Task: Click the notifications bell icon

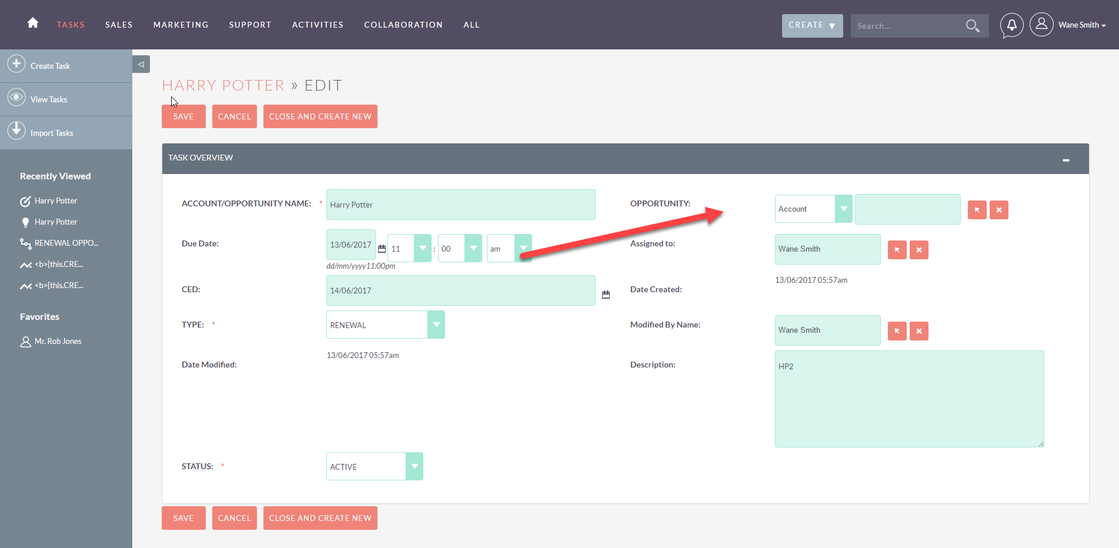Action: pyautogui.click(x=1011, y=25)
